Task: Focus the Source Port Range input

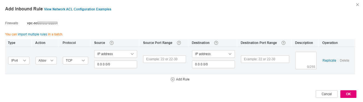Action: coord(164,59)
